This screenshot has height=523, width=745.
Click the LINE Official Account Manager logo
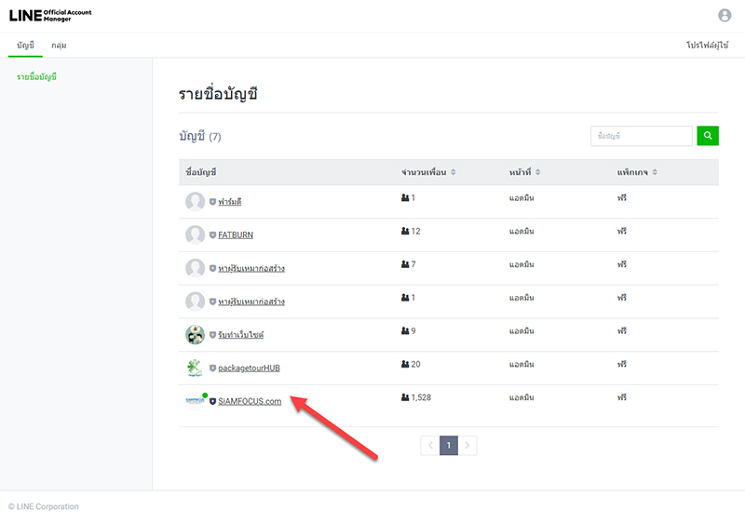[x=50, y=15]
